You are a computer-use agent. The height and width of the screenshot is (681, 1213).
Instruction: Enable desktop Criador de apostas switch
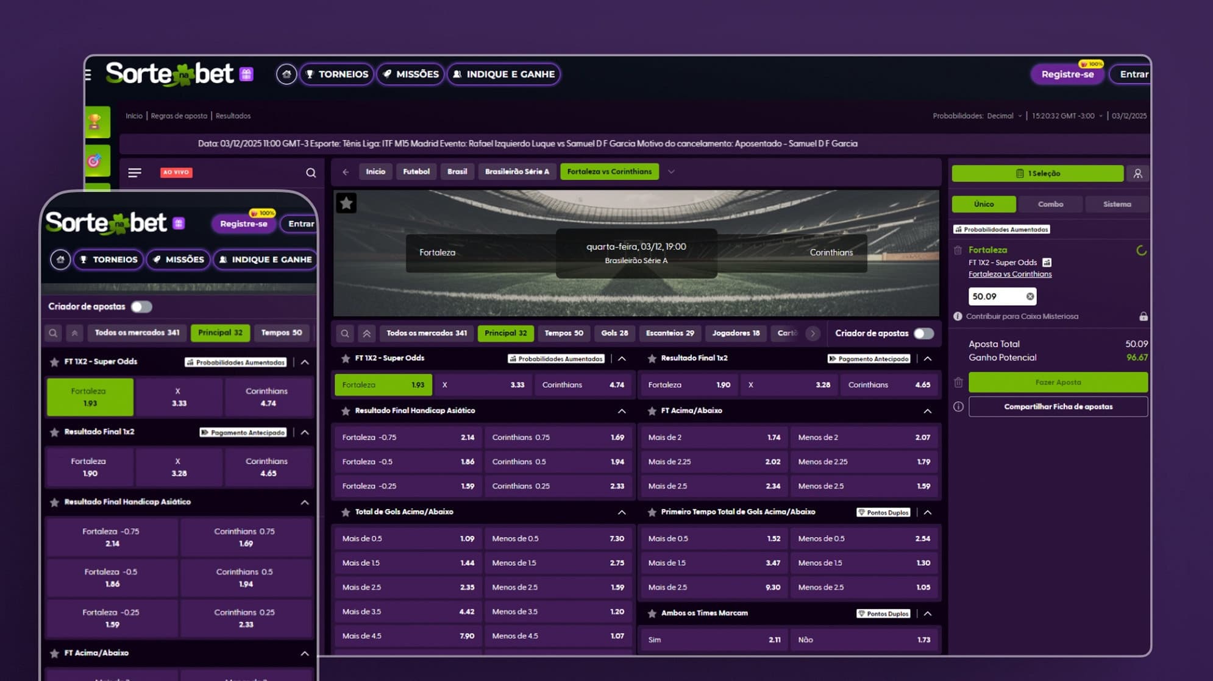[x=923, y=333]
